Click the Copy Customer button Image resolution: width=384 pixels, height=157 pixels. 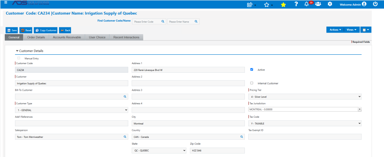tap(46, 30)
